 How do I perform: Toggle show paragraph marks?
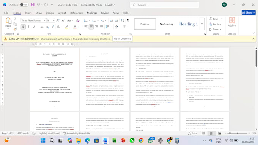(x=128, y=20)
